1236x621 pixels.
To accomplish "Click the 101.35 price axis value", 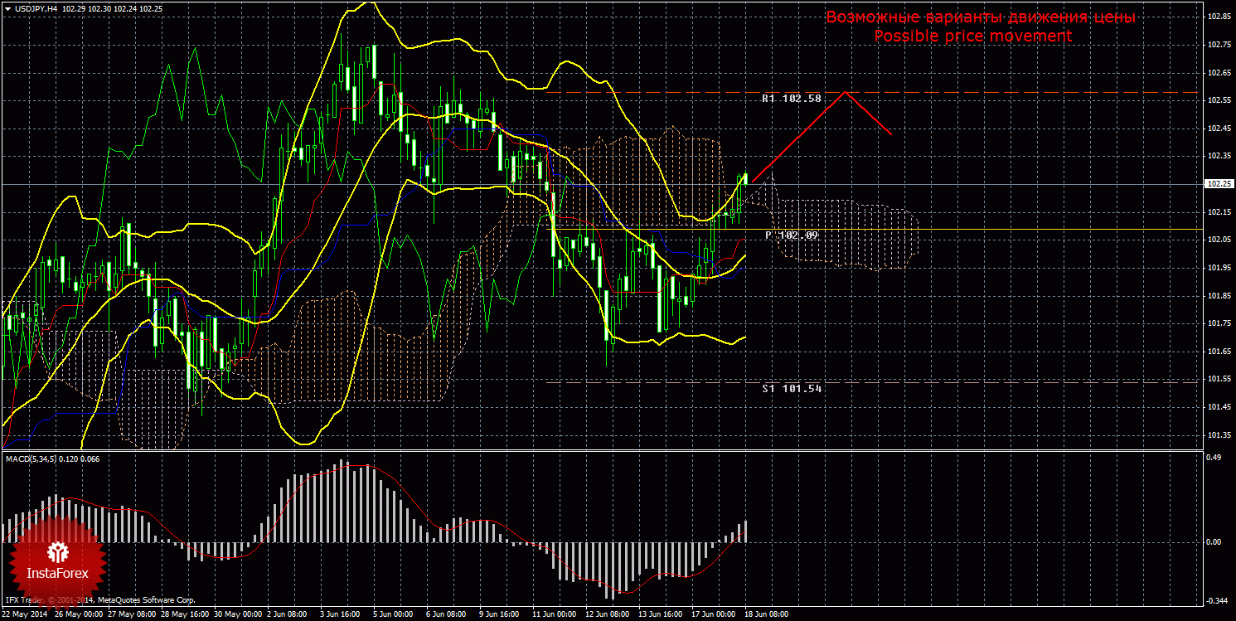I will (1218, 435).
